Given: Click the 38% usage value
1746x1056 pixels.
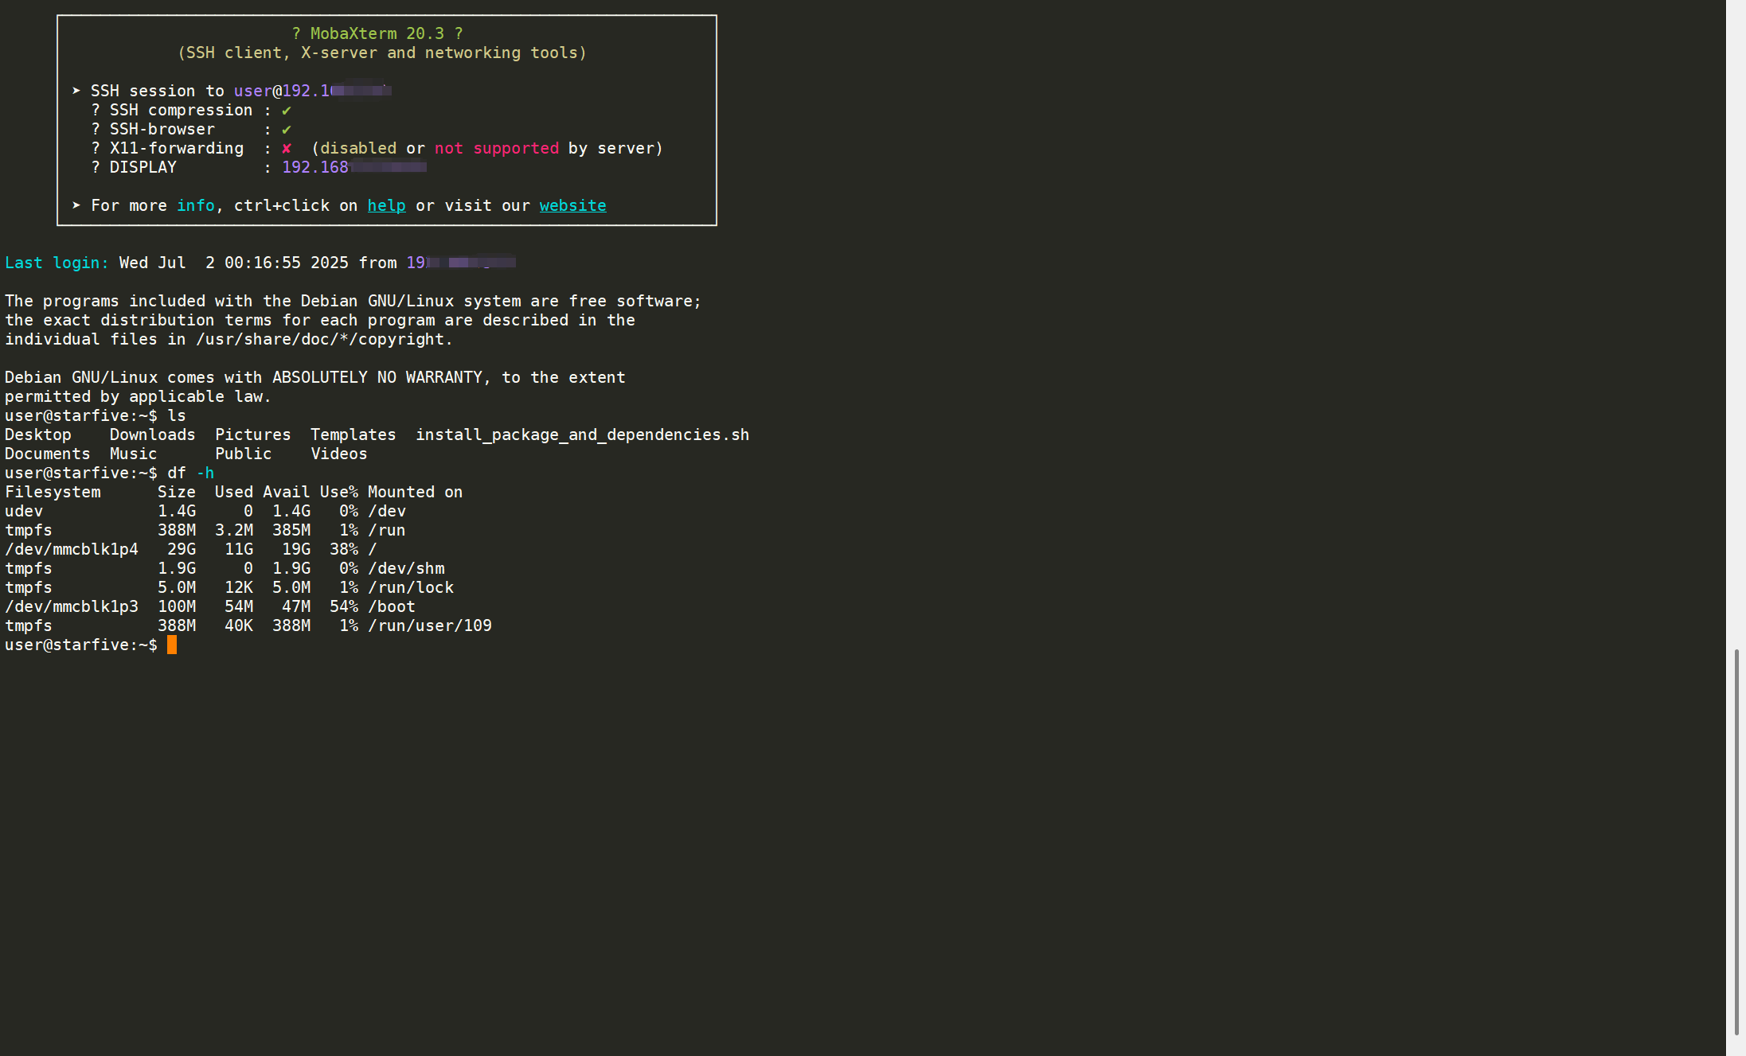Looking at the screenshot, I should tap(344, 549).
